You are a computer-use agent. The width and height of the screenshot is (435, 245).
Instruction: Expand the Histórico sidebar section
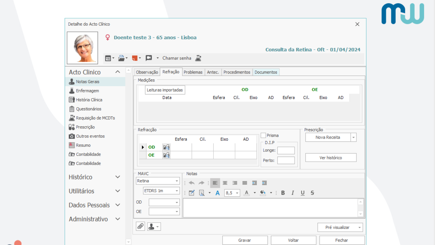point(118,177)
